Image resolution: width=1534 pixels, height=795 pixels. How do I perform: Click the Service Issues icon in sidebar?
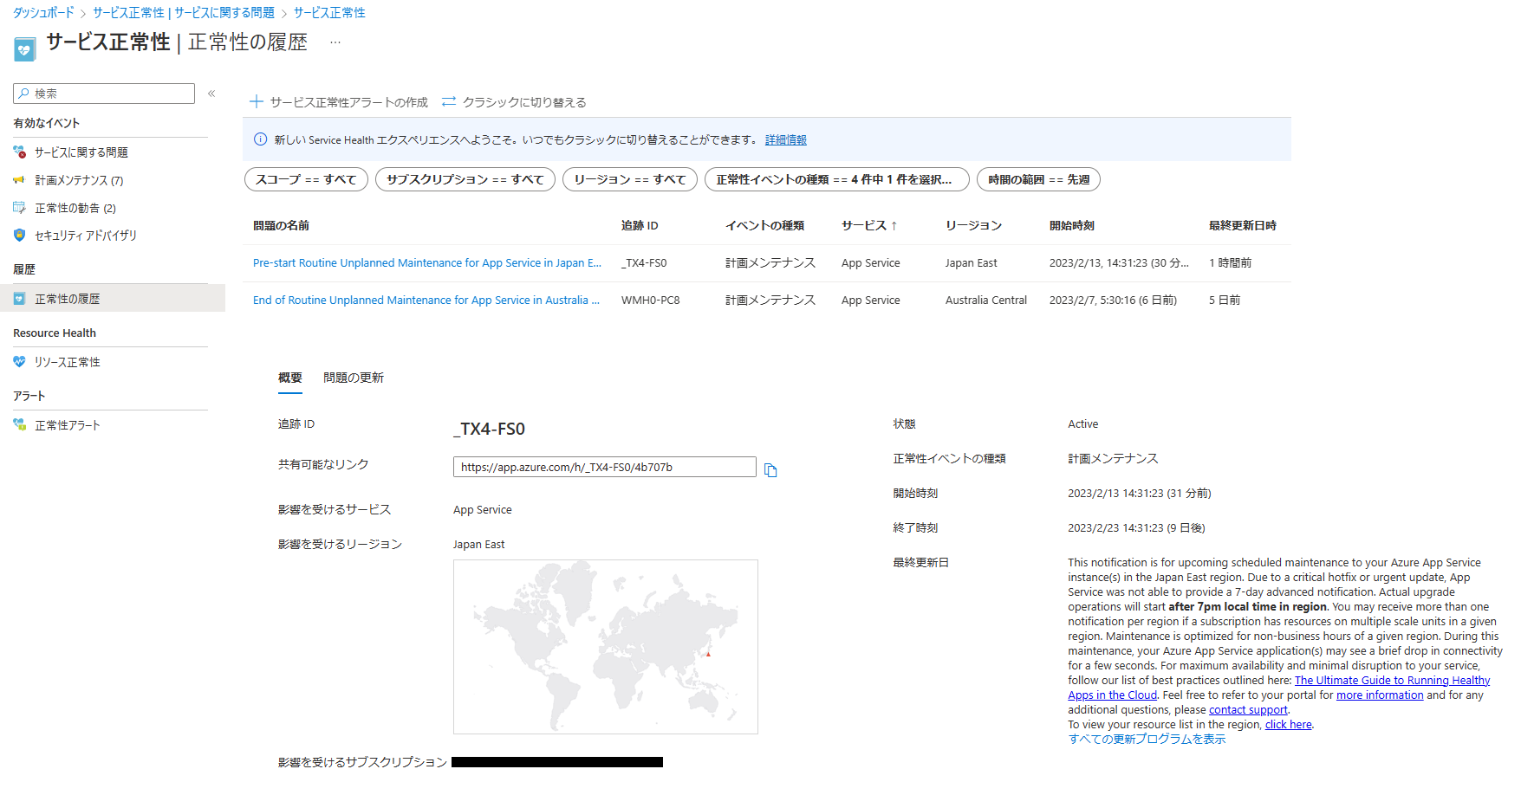(x=19, y=152)
